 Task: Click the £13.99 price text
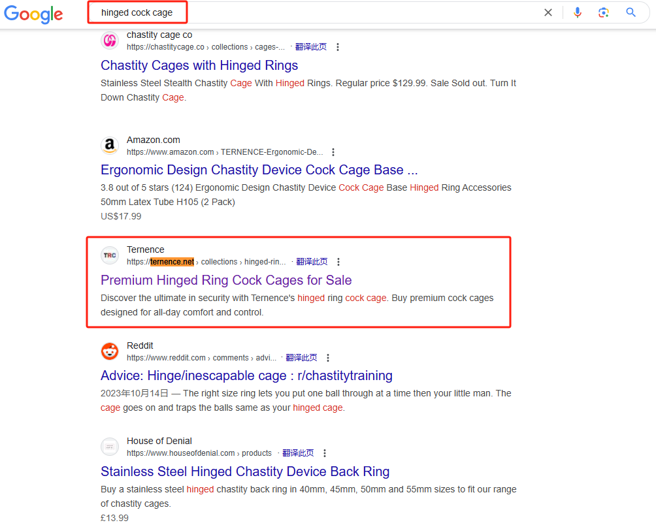pyautogui.click(x=114, y=518)
